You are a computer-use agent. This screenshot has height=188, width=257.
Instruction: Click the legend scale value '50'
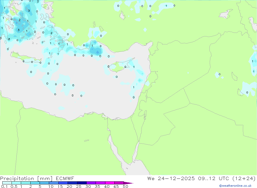126,186
